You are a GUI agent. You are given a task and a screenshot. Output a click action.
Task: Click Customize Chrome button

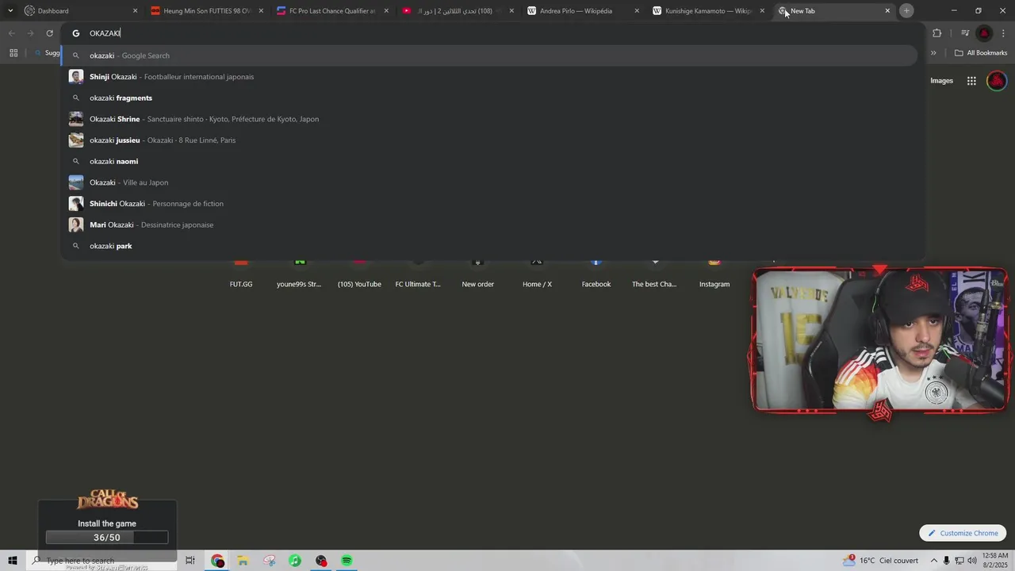coord(963,533)
